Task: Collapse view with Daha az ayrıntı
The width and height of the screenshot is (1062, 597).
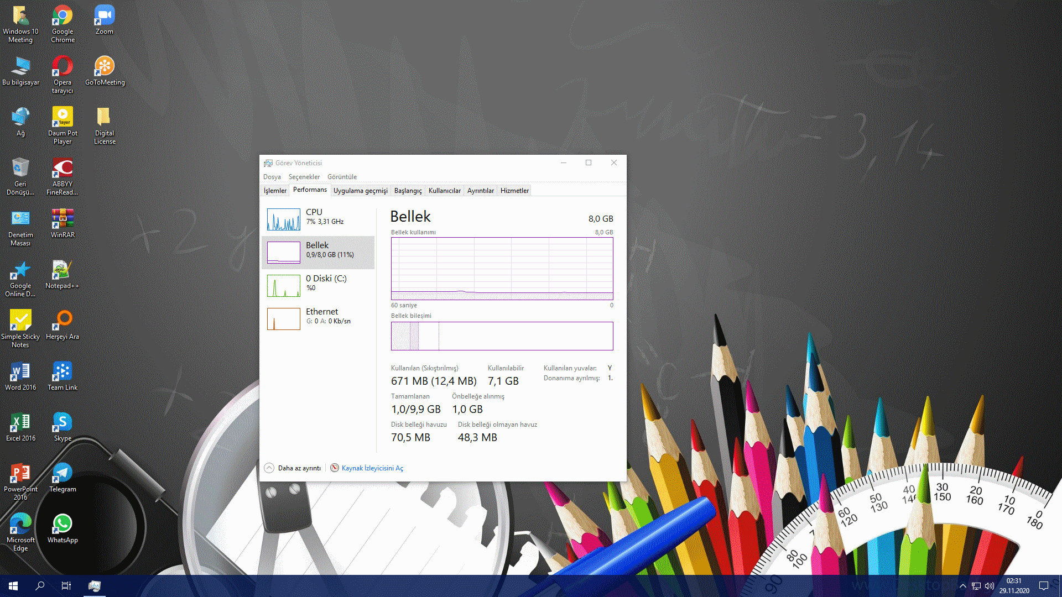Action: pyautogui.click(x=293, y=468)
